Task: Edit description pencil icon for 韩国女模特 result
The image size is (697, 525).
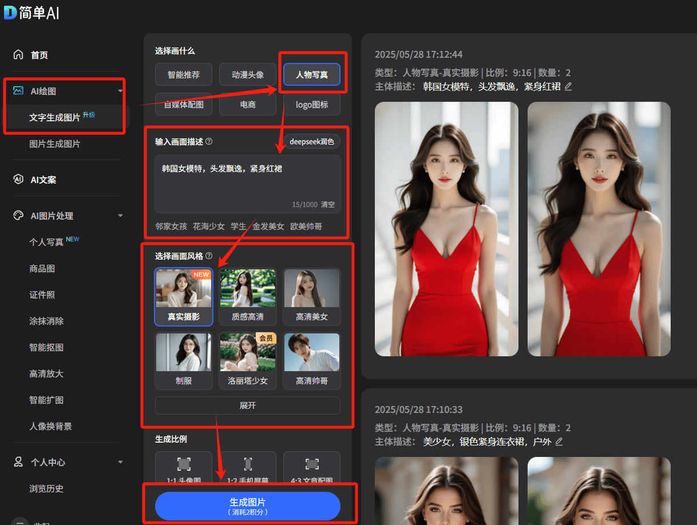Action: pyautogui.click(x=568, y=86)
